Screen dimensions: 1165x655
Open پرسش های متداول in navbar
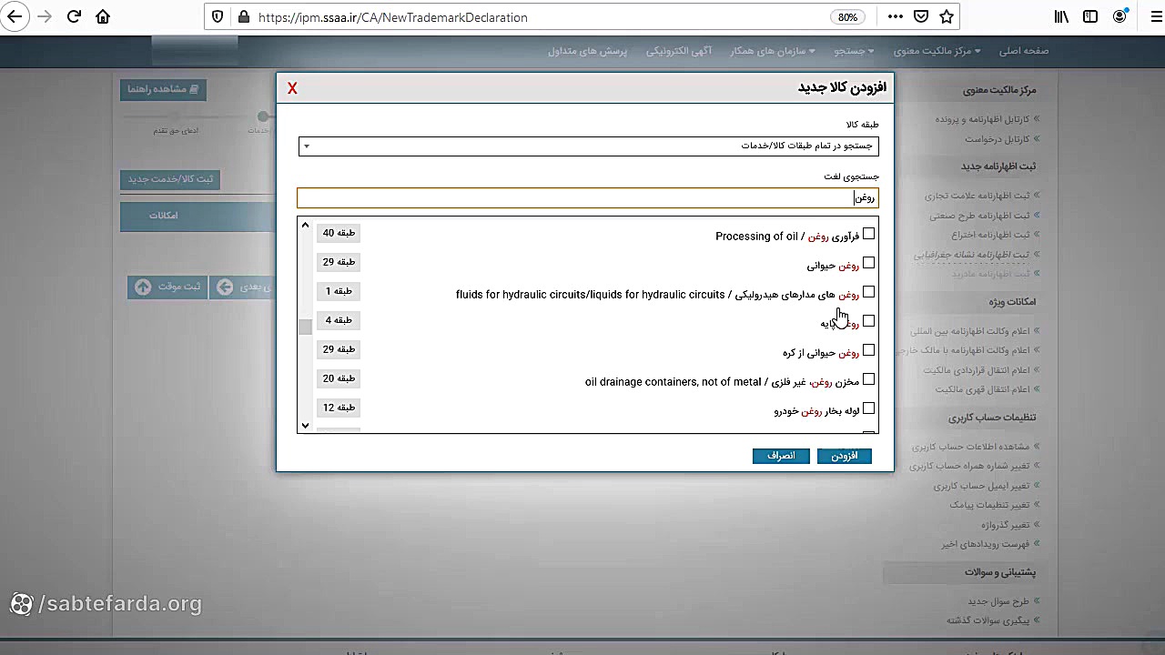(588, 51)
